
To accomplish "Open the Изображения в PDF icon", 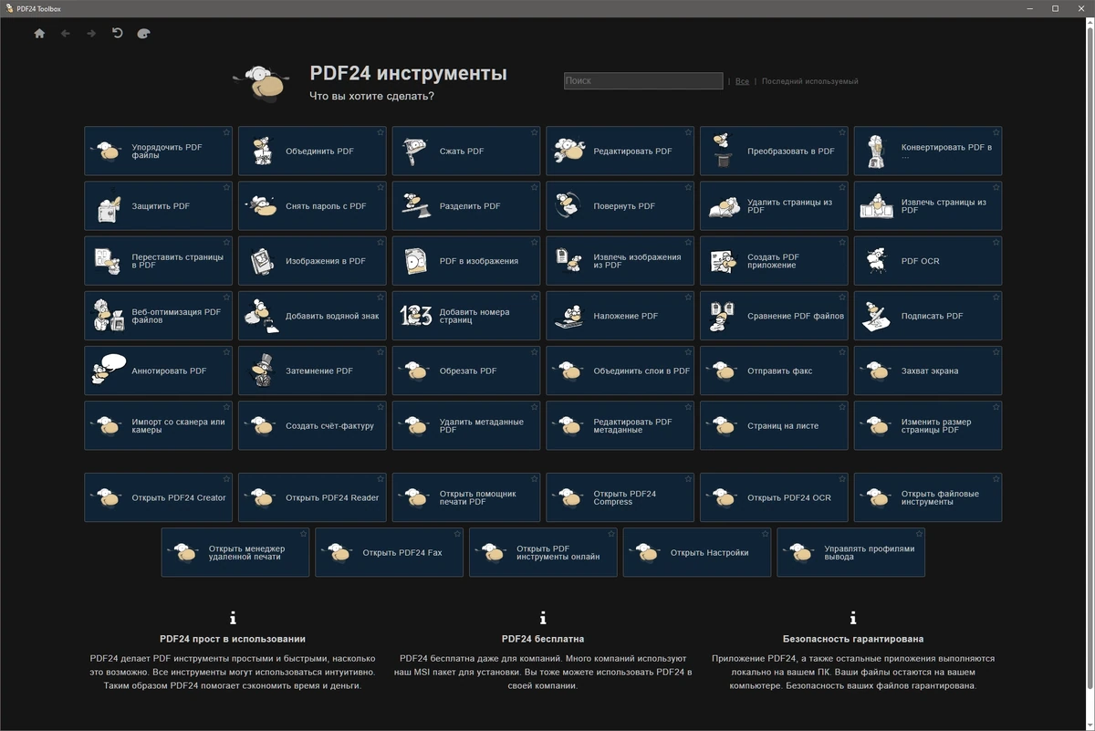I will pos(262,261).
